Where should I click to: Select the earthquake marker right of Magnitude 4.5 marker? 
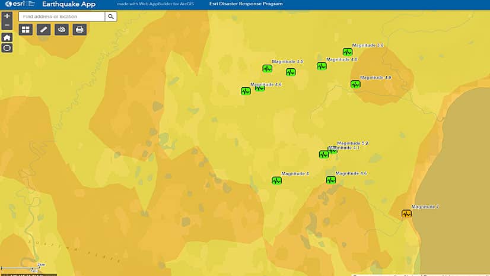tap(291, 72)
